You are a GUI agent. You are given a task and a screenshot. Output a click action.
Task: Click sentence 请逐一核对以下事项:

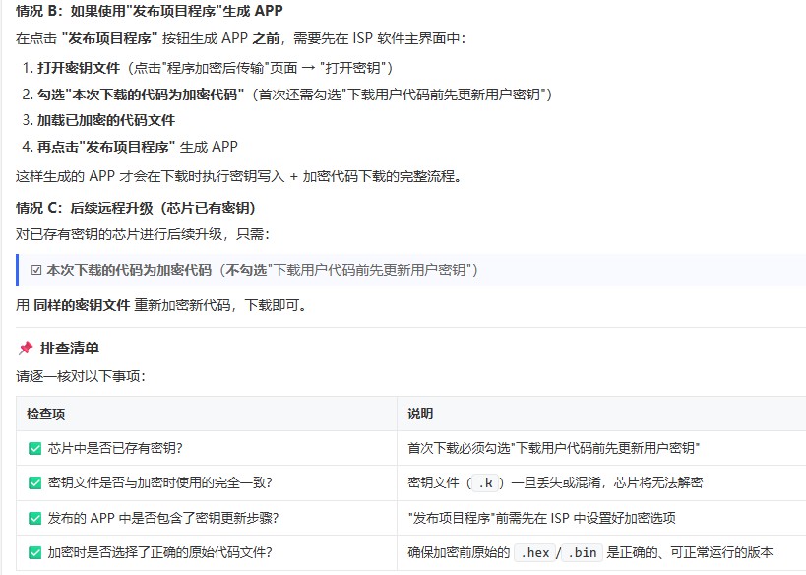(x=81, y=376)
